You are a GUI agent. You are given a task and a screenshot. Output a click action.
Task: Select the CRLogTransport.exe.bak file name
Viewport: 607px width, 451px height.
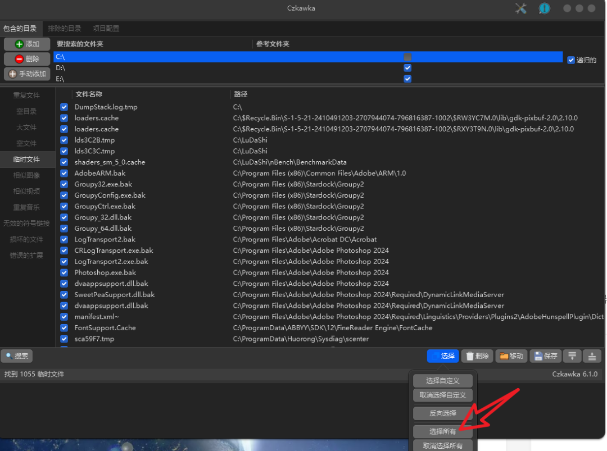click(114, 250)
